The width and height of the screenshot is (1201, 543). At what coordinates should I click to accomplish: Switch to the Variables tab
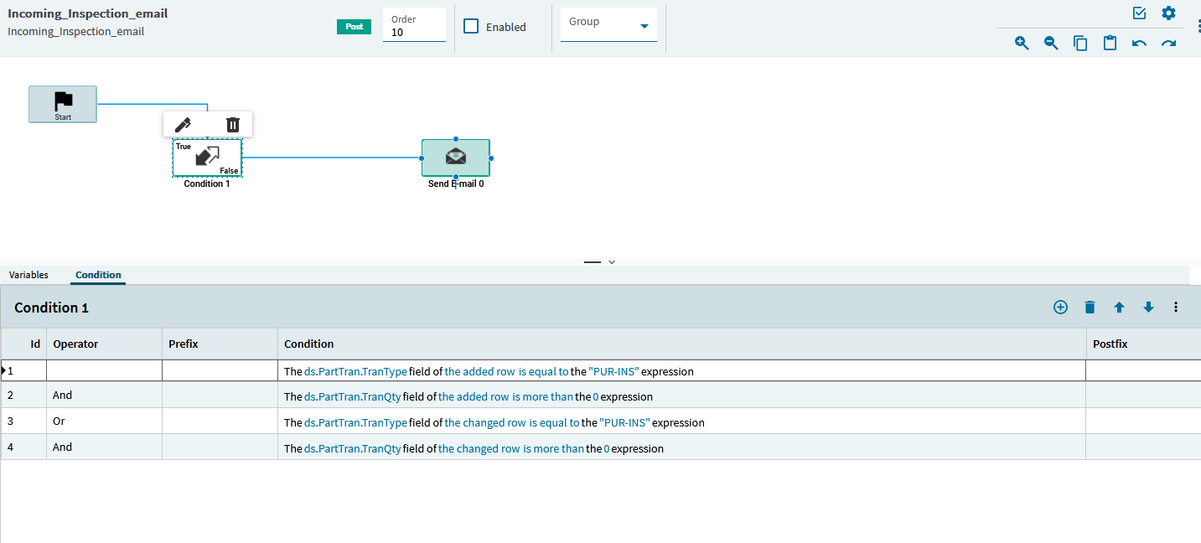[28, 275]
